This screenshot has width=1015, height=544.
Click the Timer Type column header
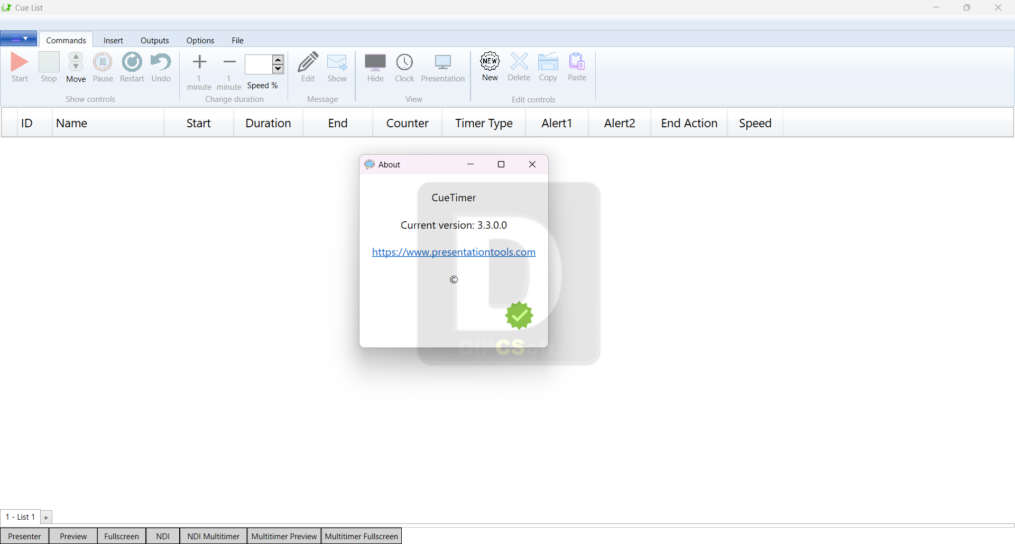[484, 123]
